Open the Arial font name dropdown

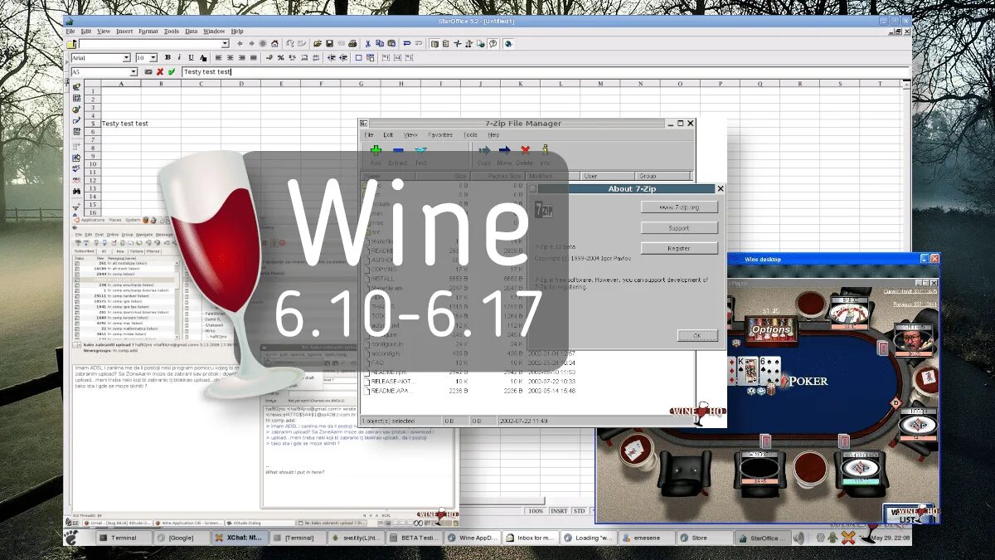click(x=127, y=58)
